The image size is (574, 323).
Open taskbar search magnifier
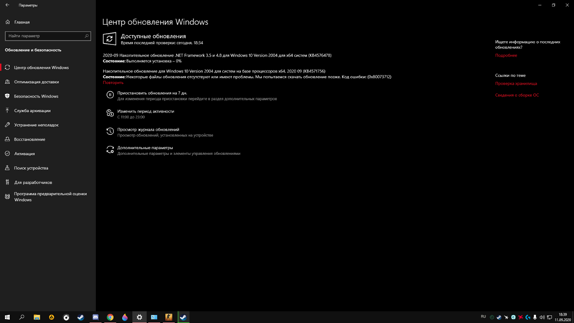[x=22, y=317]
